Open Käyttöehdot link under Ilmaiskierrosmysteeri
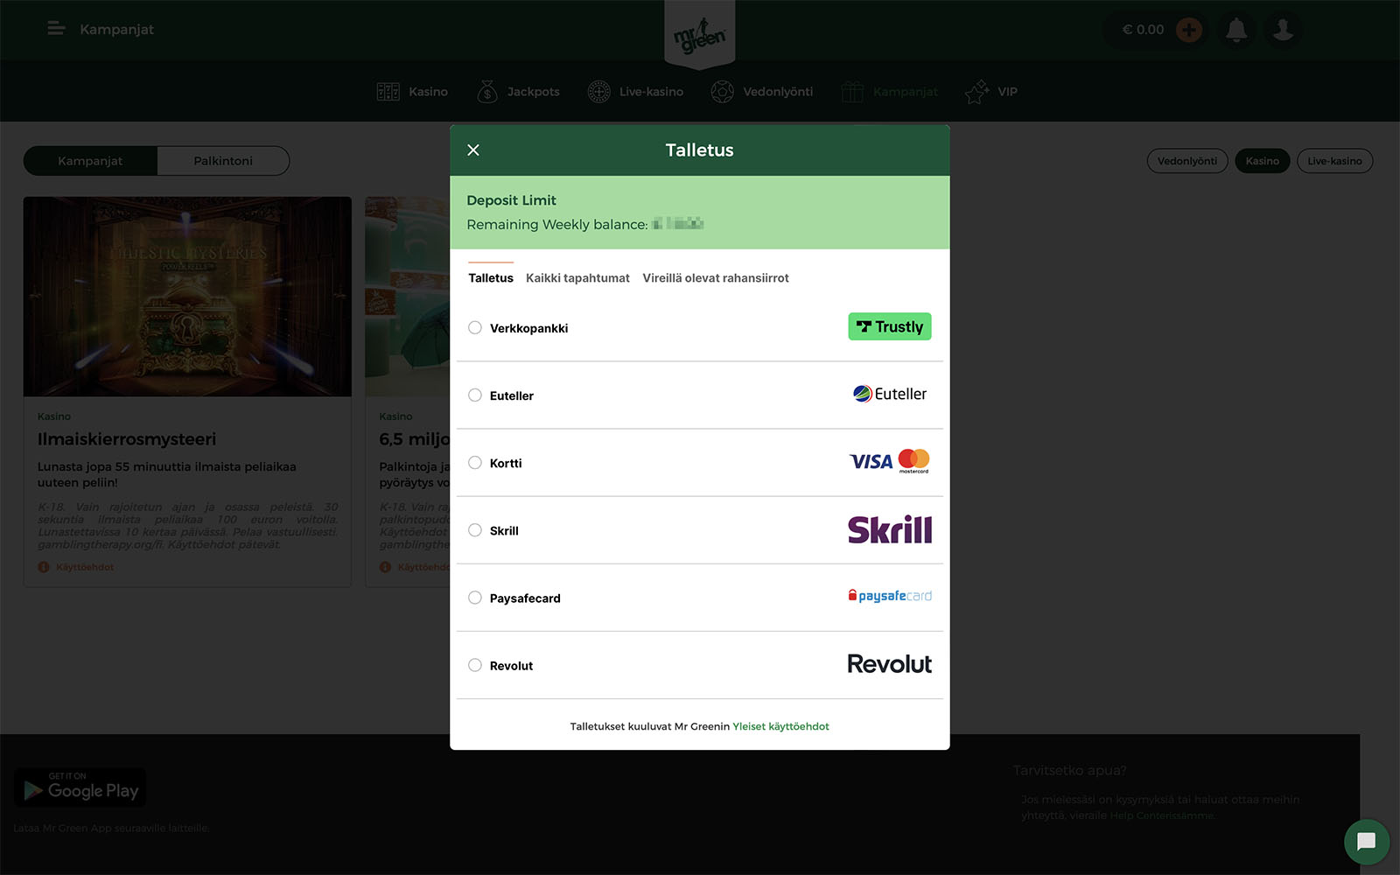 85,567
